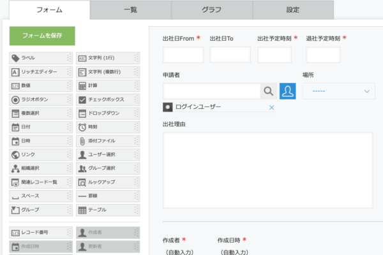Remove ログインユーザー with the x button
The width and height of the screenshot is (383, 255).
271,107
